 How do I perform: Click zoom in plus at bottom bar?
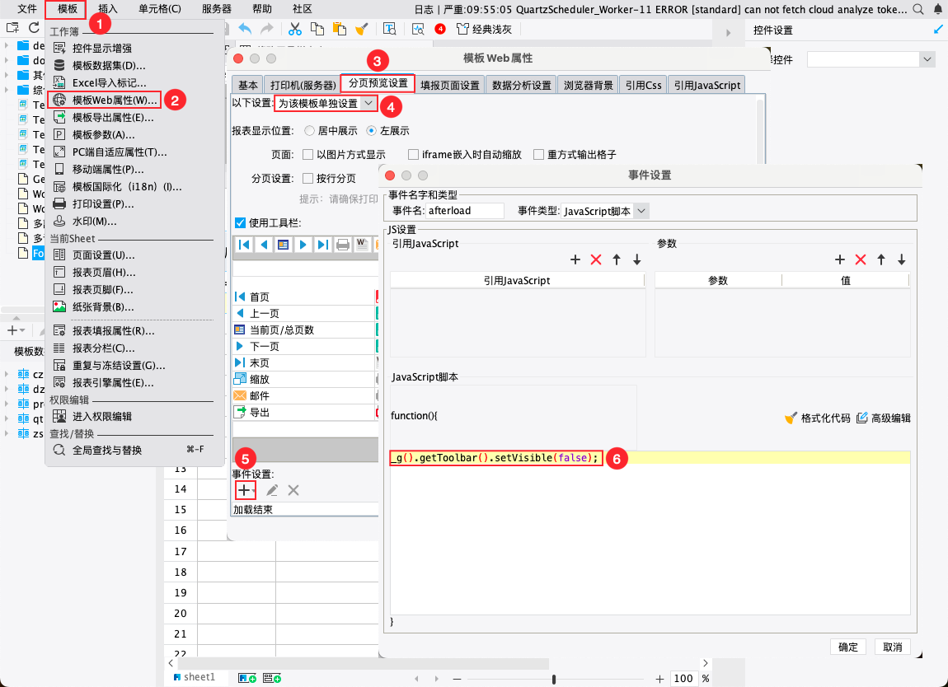659,679
